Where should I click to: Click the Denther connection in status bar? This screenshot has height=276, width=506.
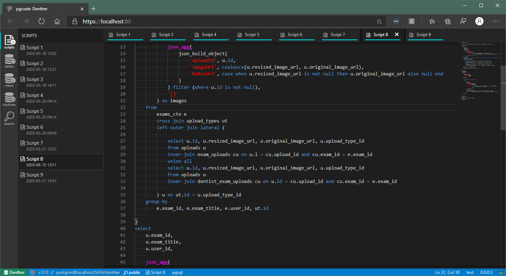pos(14,272)
